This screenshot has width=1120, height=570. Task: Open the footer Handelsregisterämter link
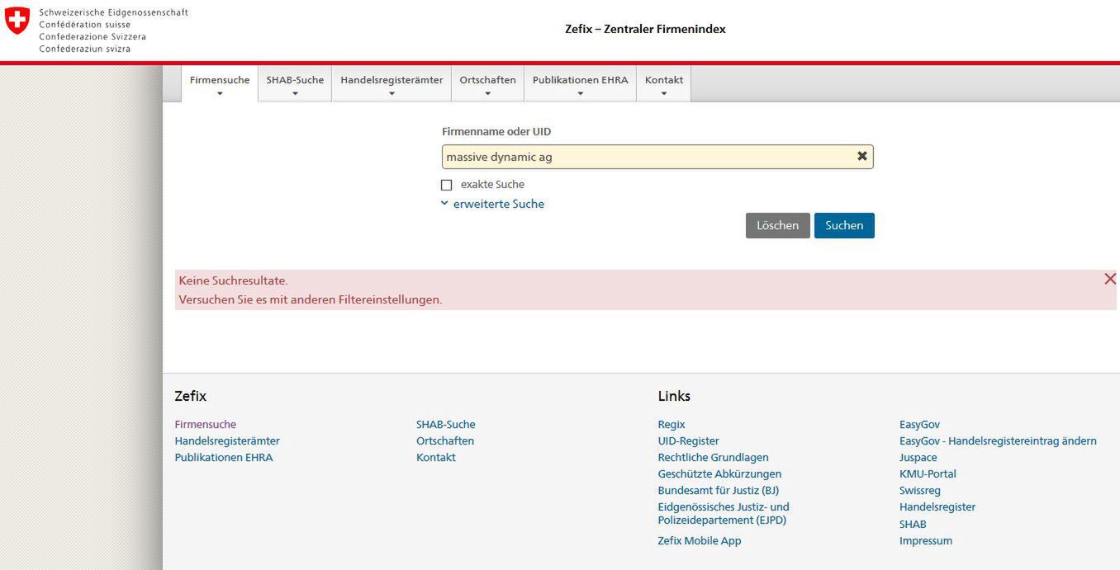[x=227, y=441]
